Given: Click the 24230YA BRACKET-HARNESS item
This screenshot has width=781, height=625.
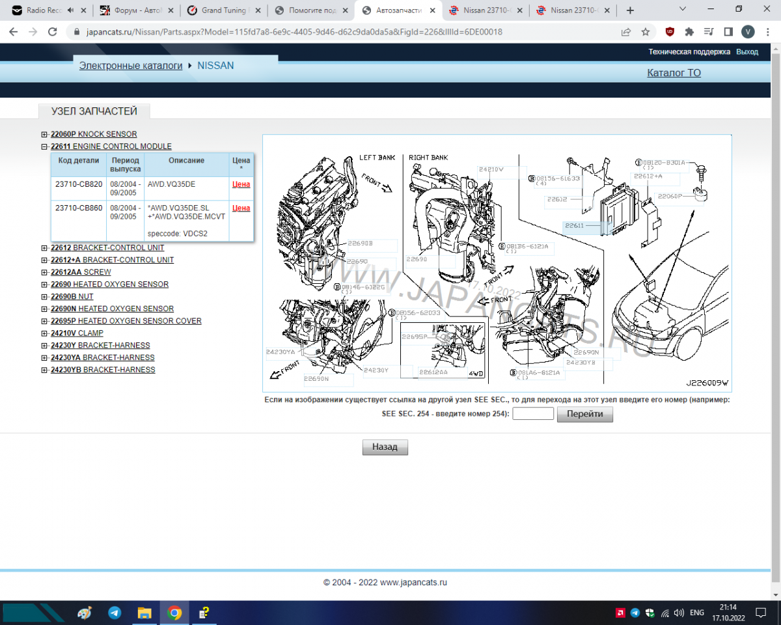Looking at the screenshot, I should tap(103, 357).
